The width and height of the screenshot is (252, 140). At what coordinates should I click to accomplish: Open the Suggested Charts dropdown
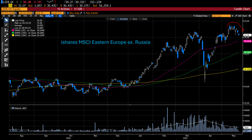click(42, 9)
